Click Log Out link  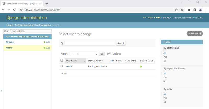click(x=199, y=18)
